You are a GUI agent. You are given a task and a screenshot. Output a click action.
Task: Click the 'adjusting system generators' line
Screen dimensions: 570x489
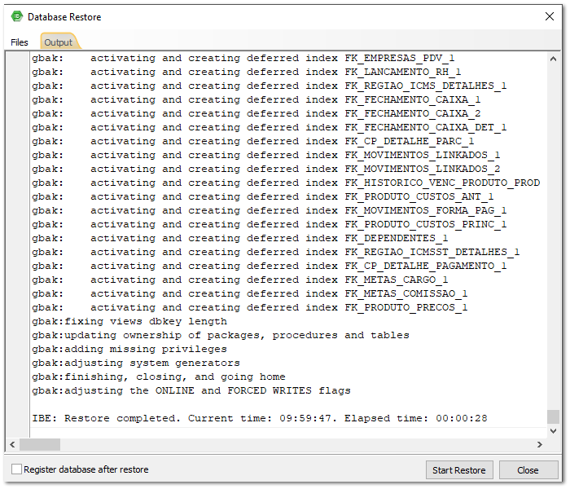pos(136,363)
